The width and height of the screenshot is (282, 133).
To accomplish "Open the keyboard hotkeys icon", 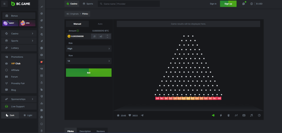I will tap(244, 116).
